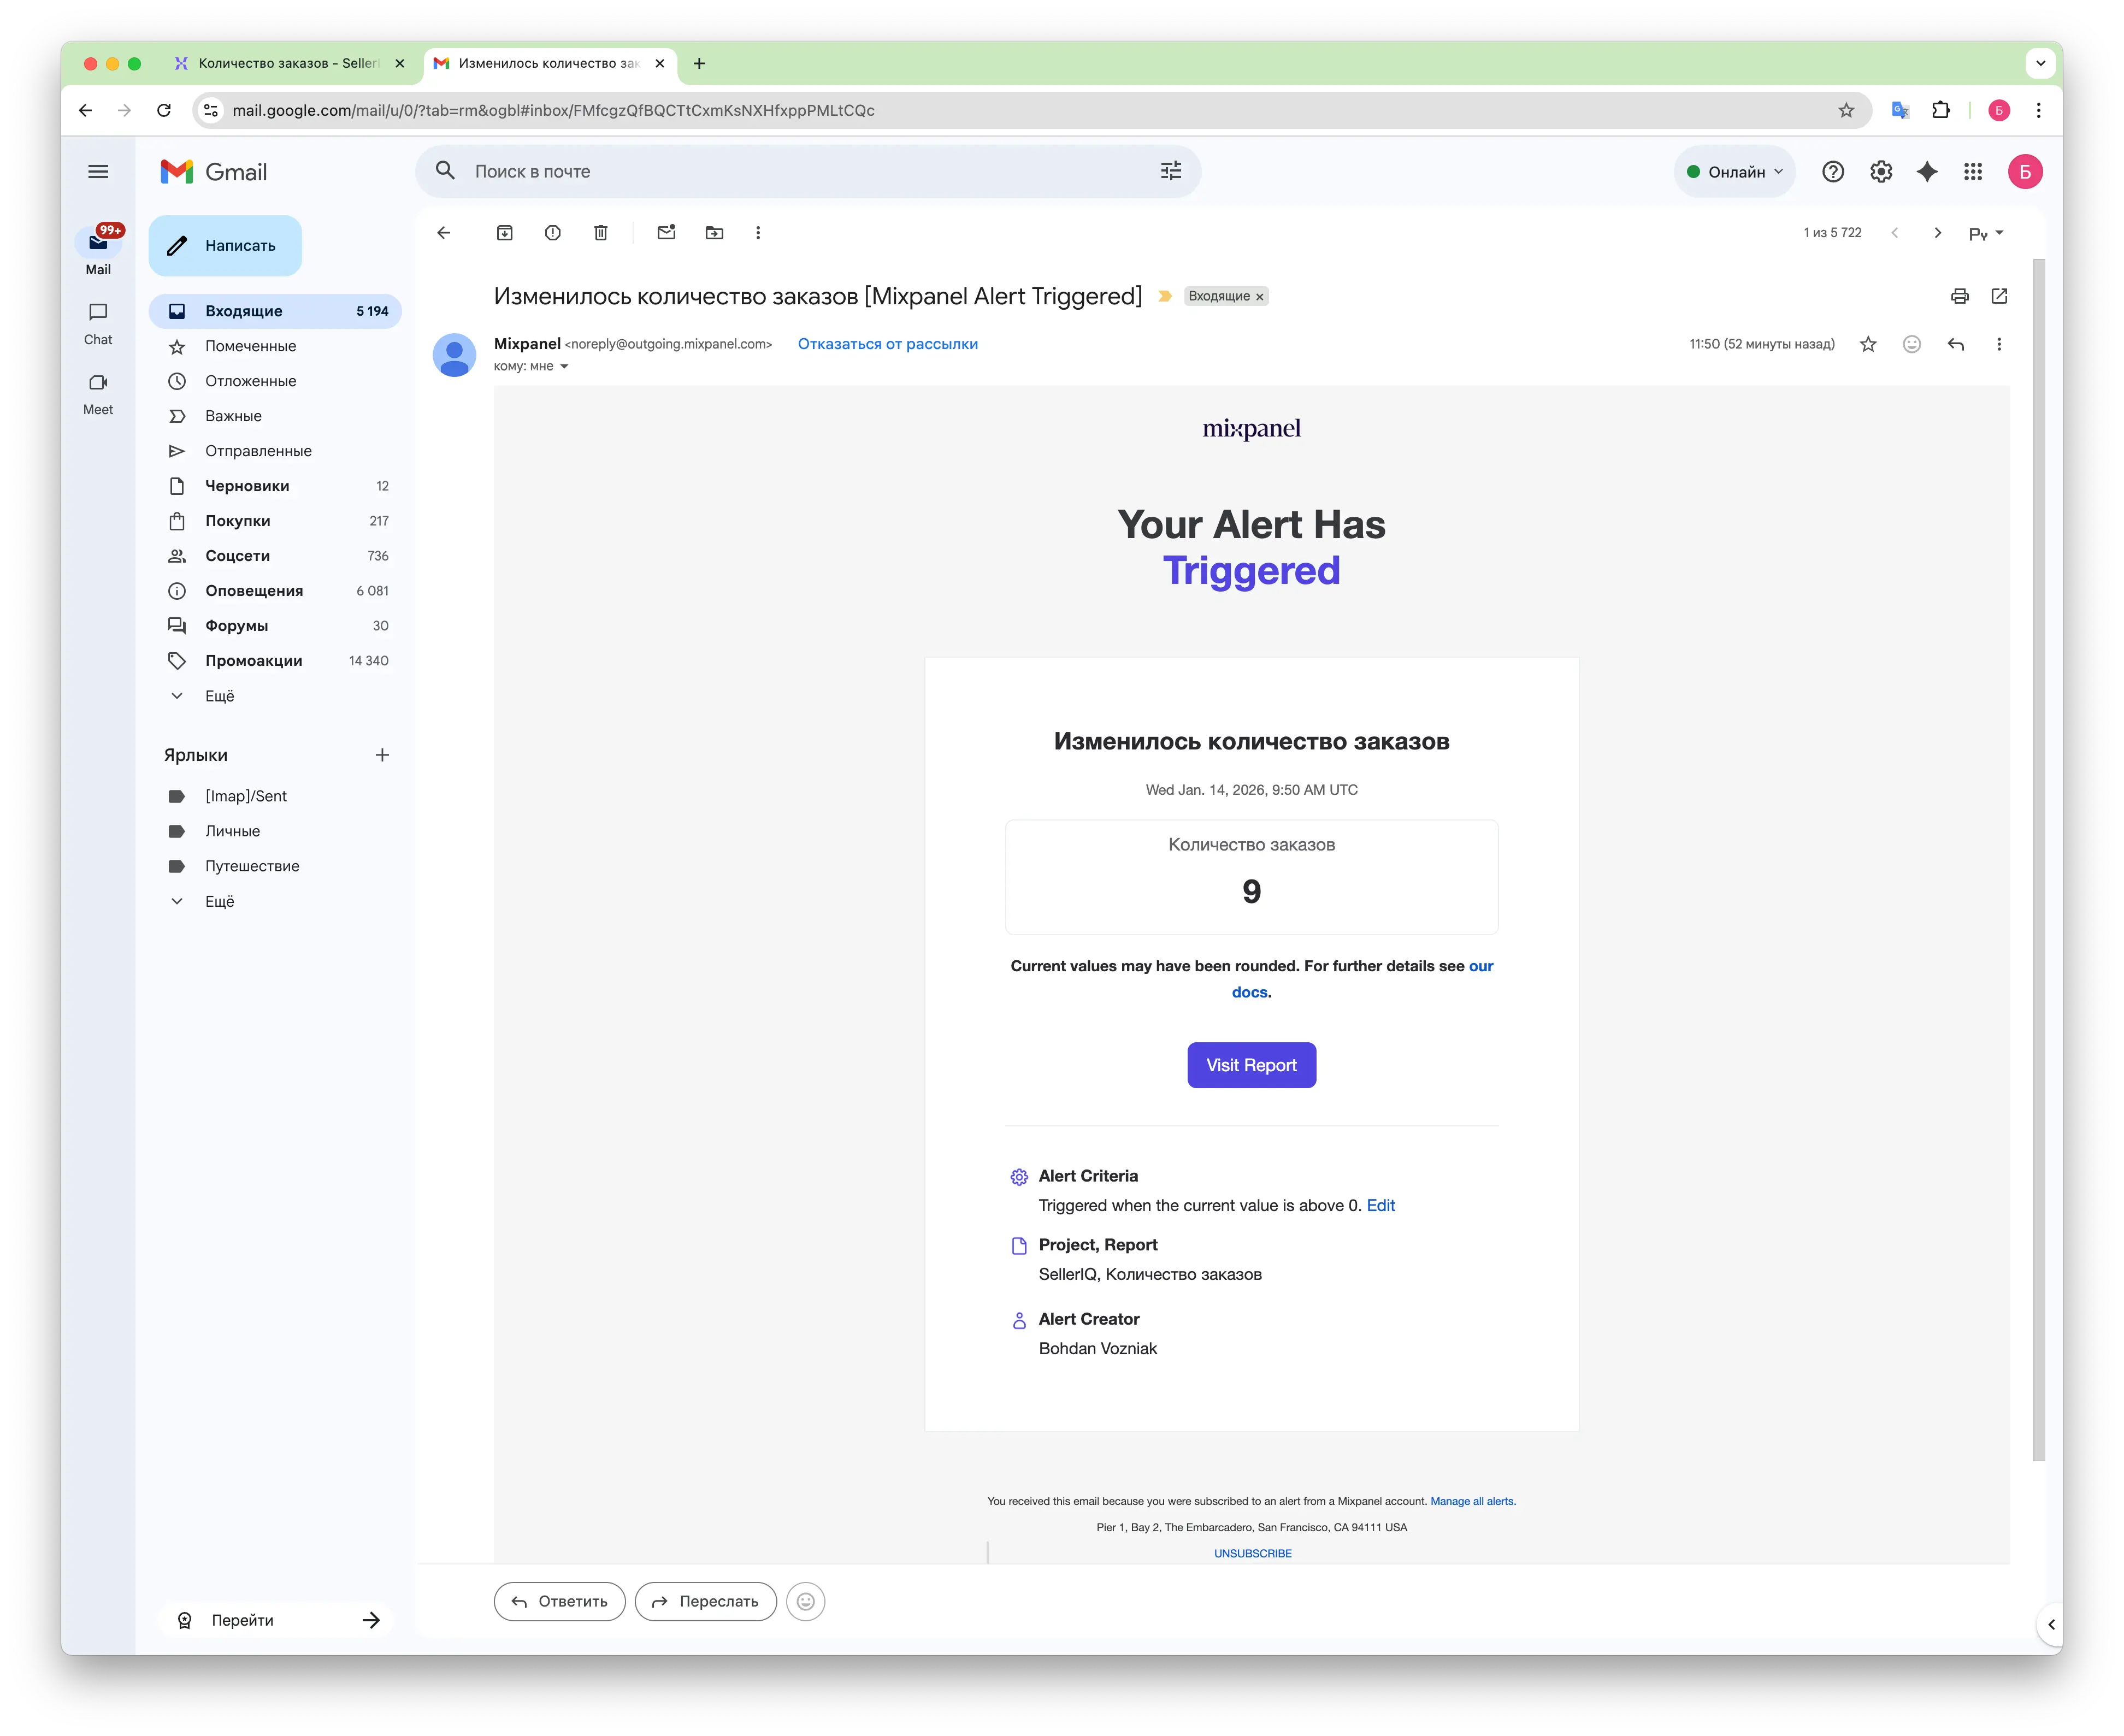Open the Meet section in the left rail
Viewport: 2124px width, 1736px height.
click(98, 394)
